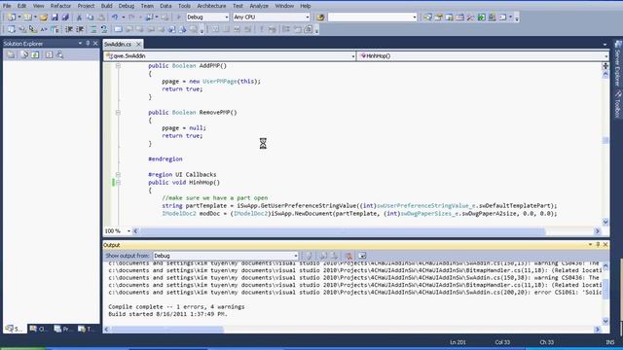The height and width of the screenshot is (350, 623).
Task: Click the New Project toolbar icon
Action: tap(11, 17)
